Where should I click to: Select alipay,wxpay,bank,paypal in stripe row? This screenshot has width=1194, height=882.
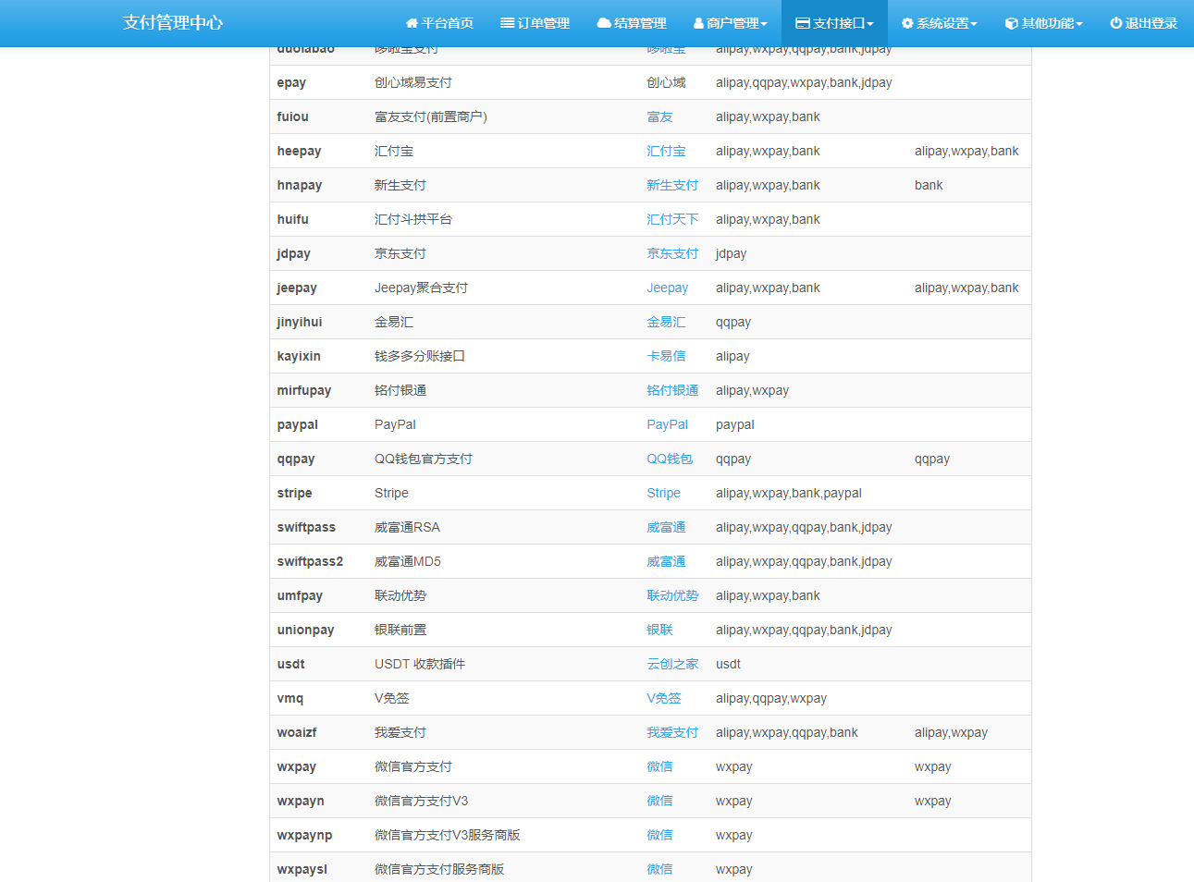click(x=789, y=493)
